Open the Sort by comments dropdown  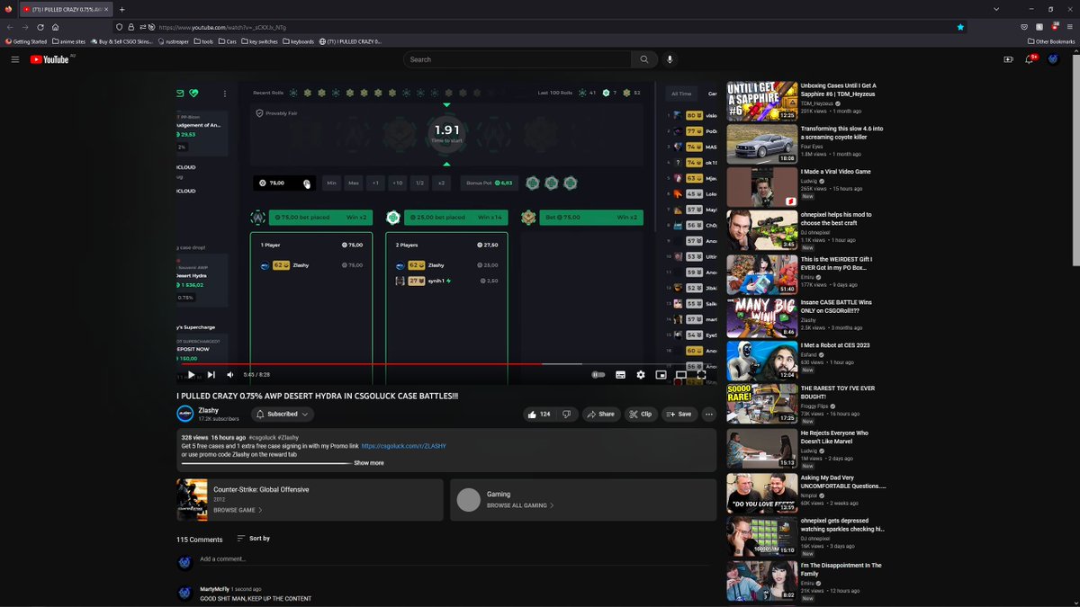[253, 539]
